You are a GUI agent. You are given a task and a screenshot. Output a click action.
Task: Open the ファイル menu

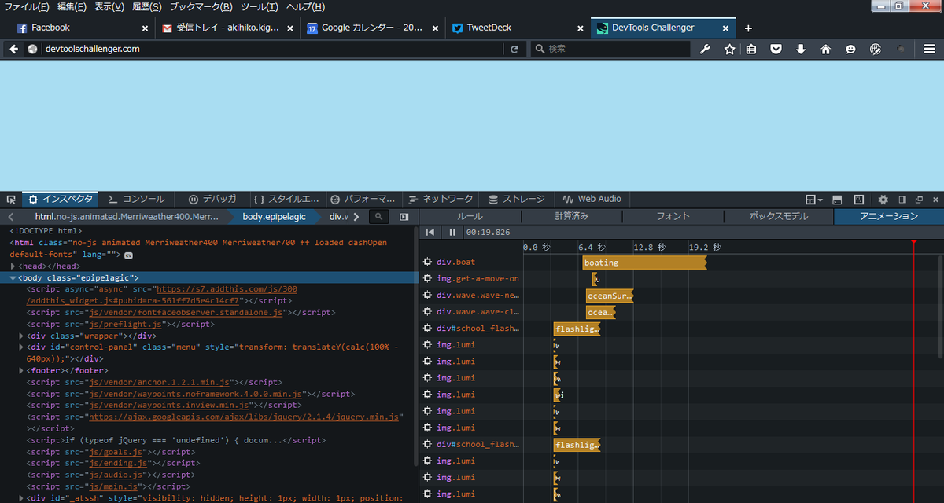(27, 6)
